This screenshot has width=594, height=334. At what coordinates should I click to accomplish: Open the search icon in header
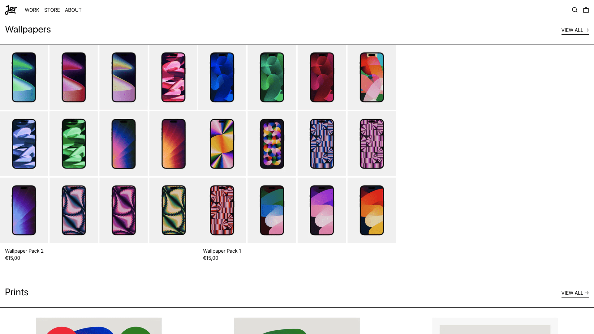(575, 10)
